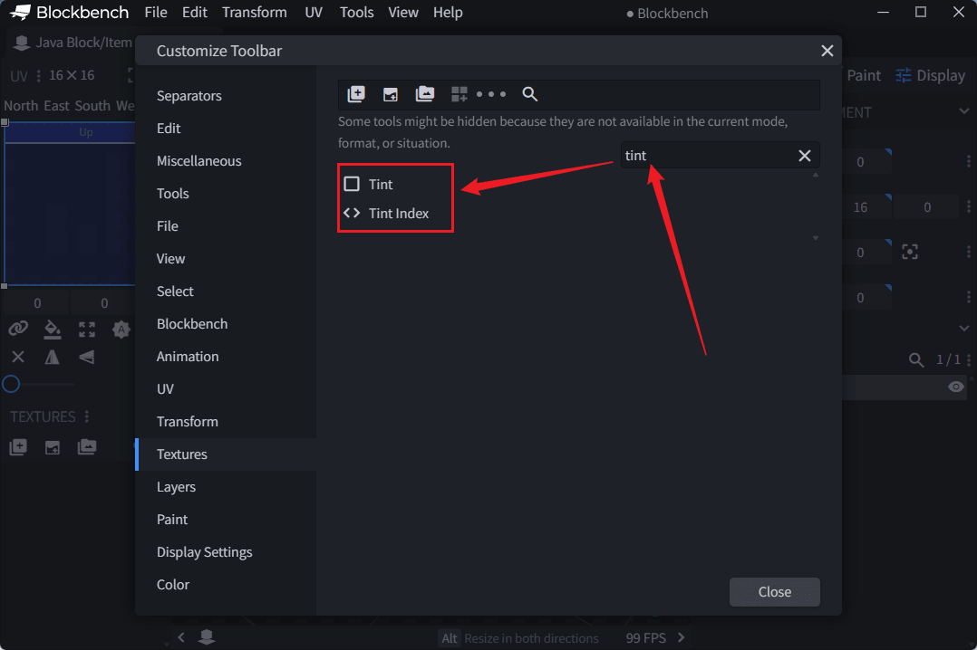This screenshot has width=977, height=650.
Task: Open the File menu
Action: tap(156, 13)
